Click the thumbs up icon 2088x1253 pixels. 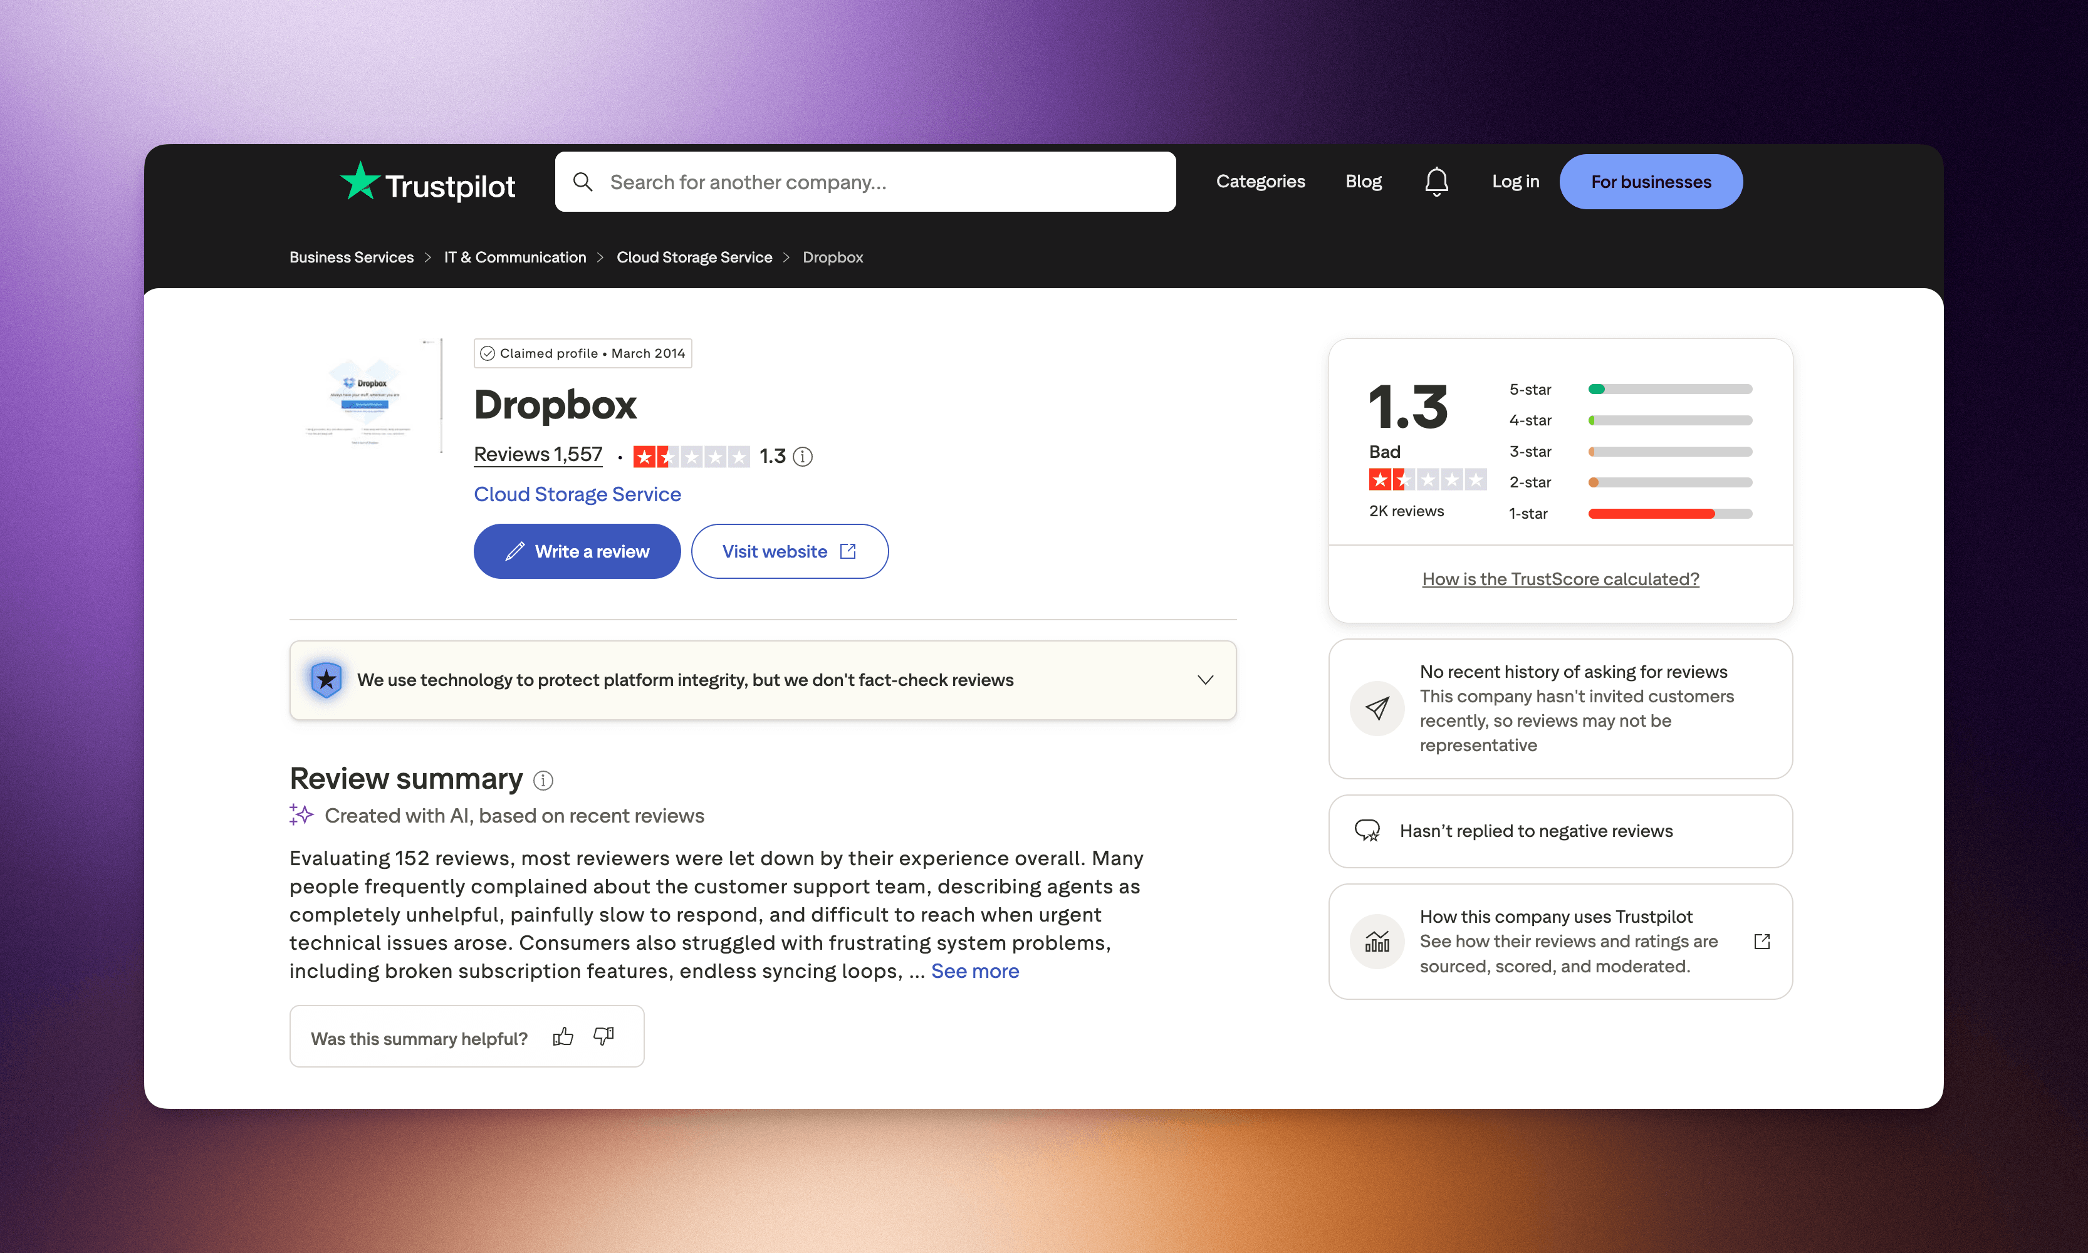click(563, 1037)
